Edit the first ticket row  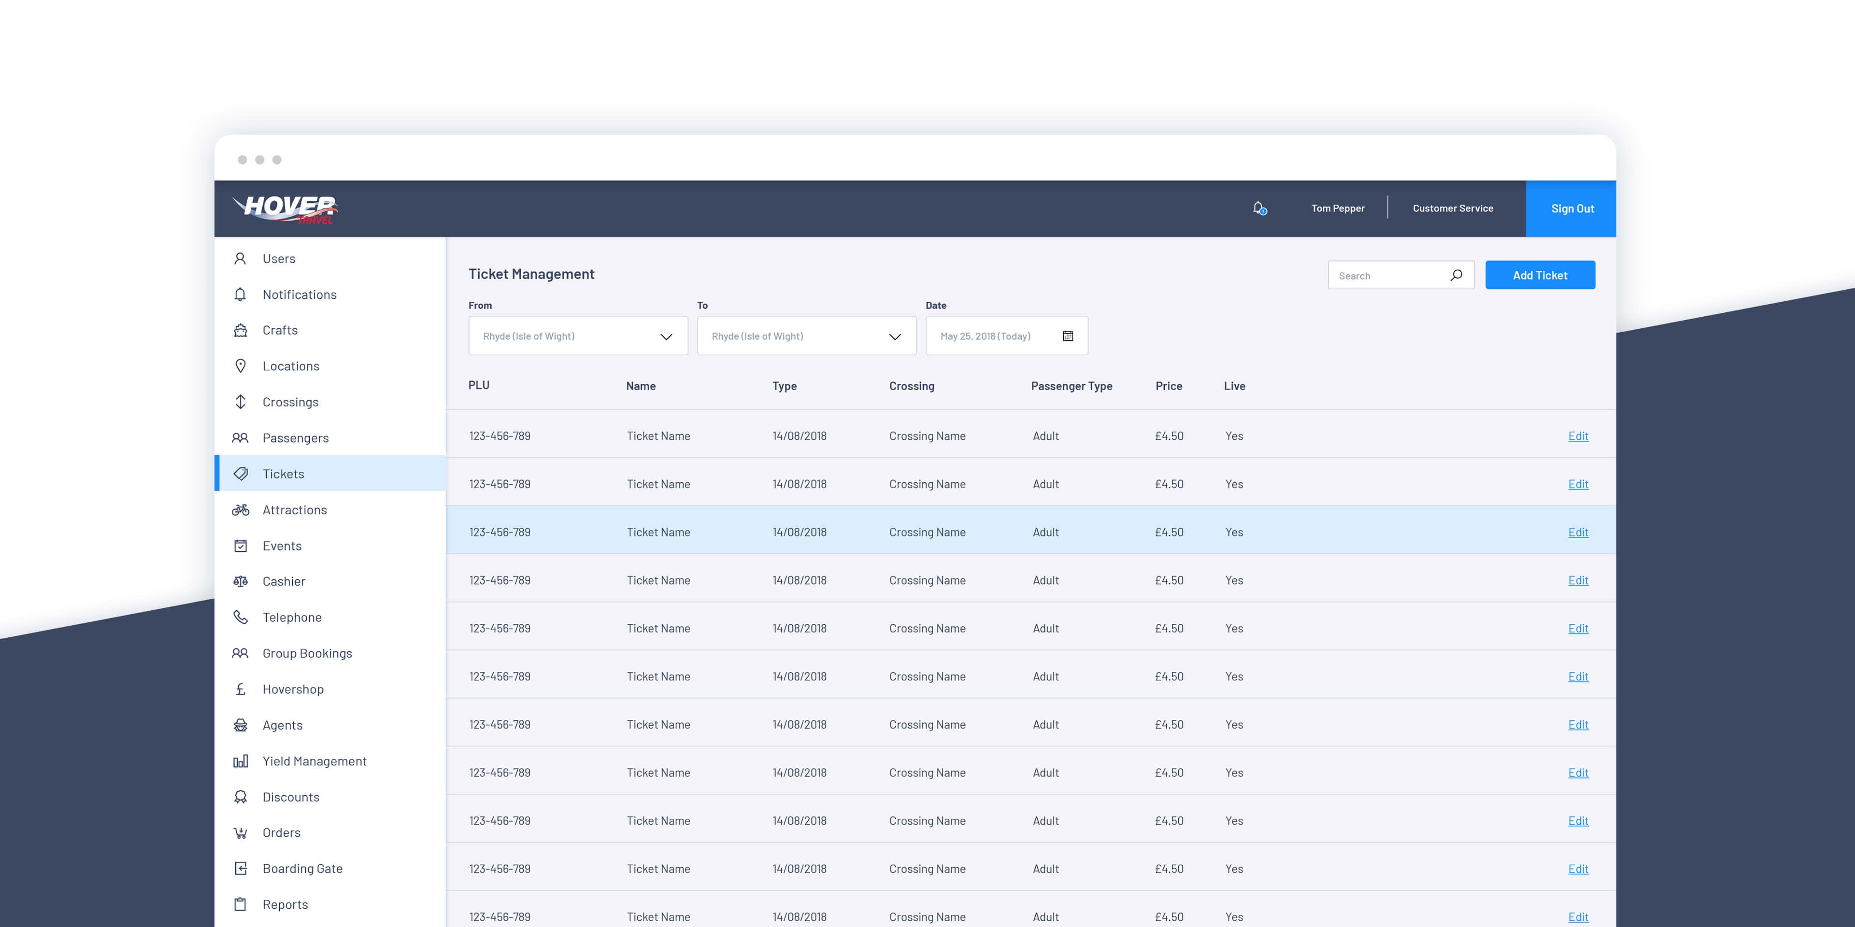[1578, 435]
